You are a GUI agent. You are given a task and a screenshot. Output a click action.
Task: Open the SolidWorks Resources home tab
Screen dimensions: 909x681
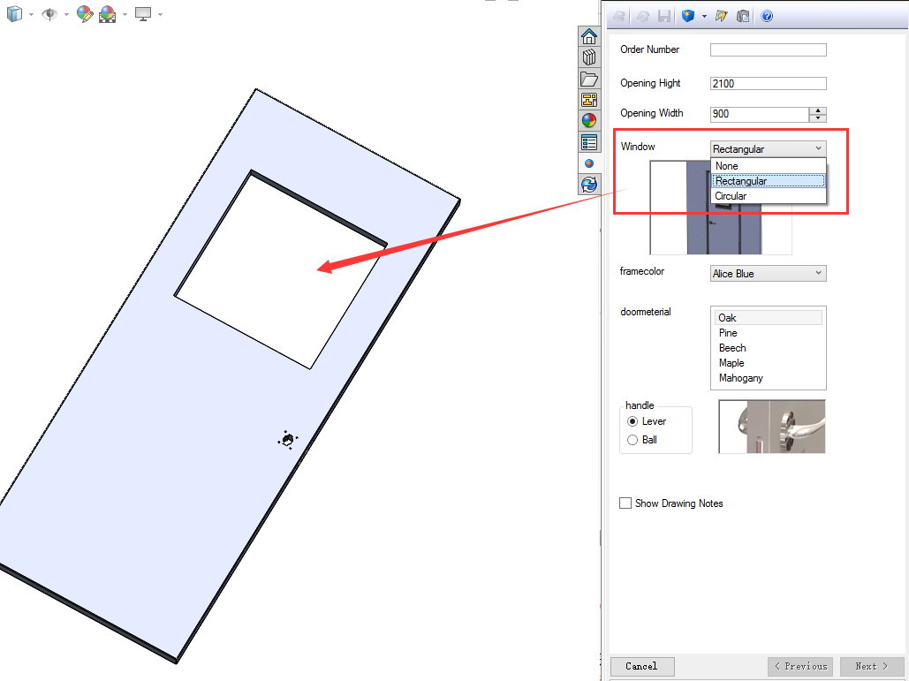[x=588, y=36]
